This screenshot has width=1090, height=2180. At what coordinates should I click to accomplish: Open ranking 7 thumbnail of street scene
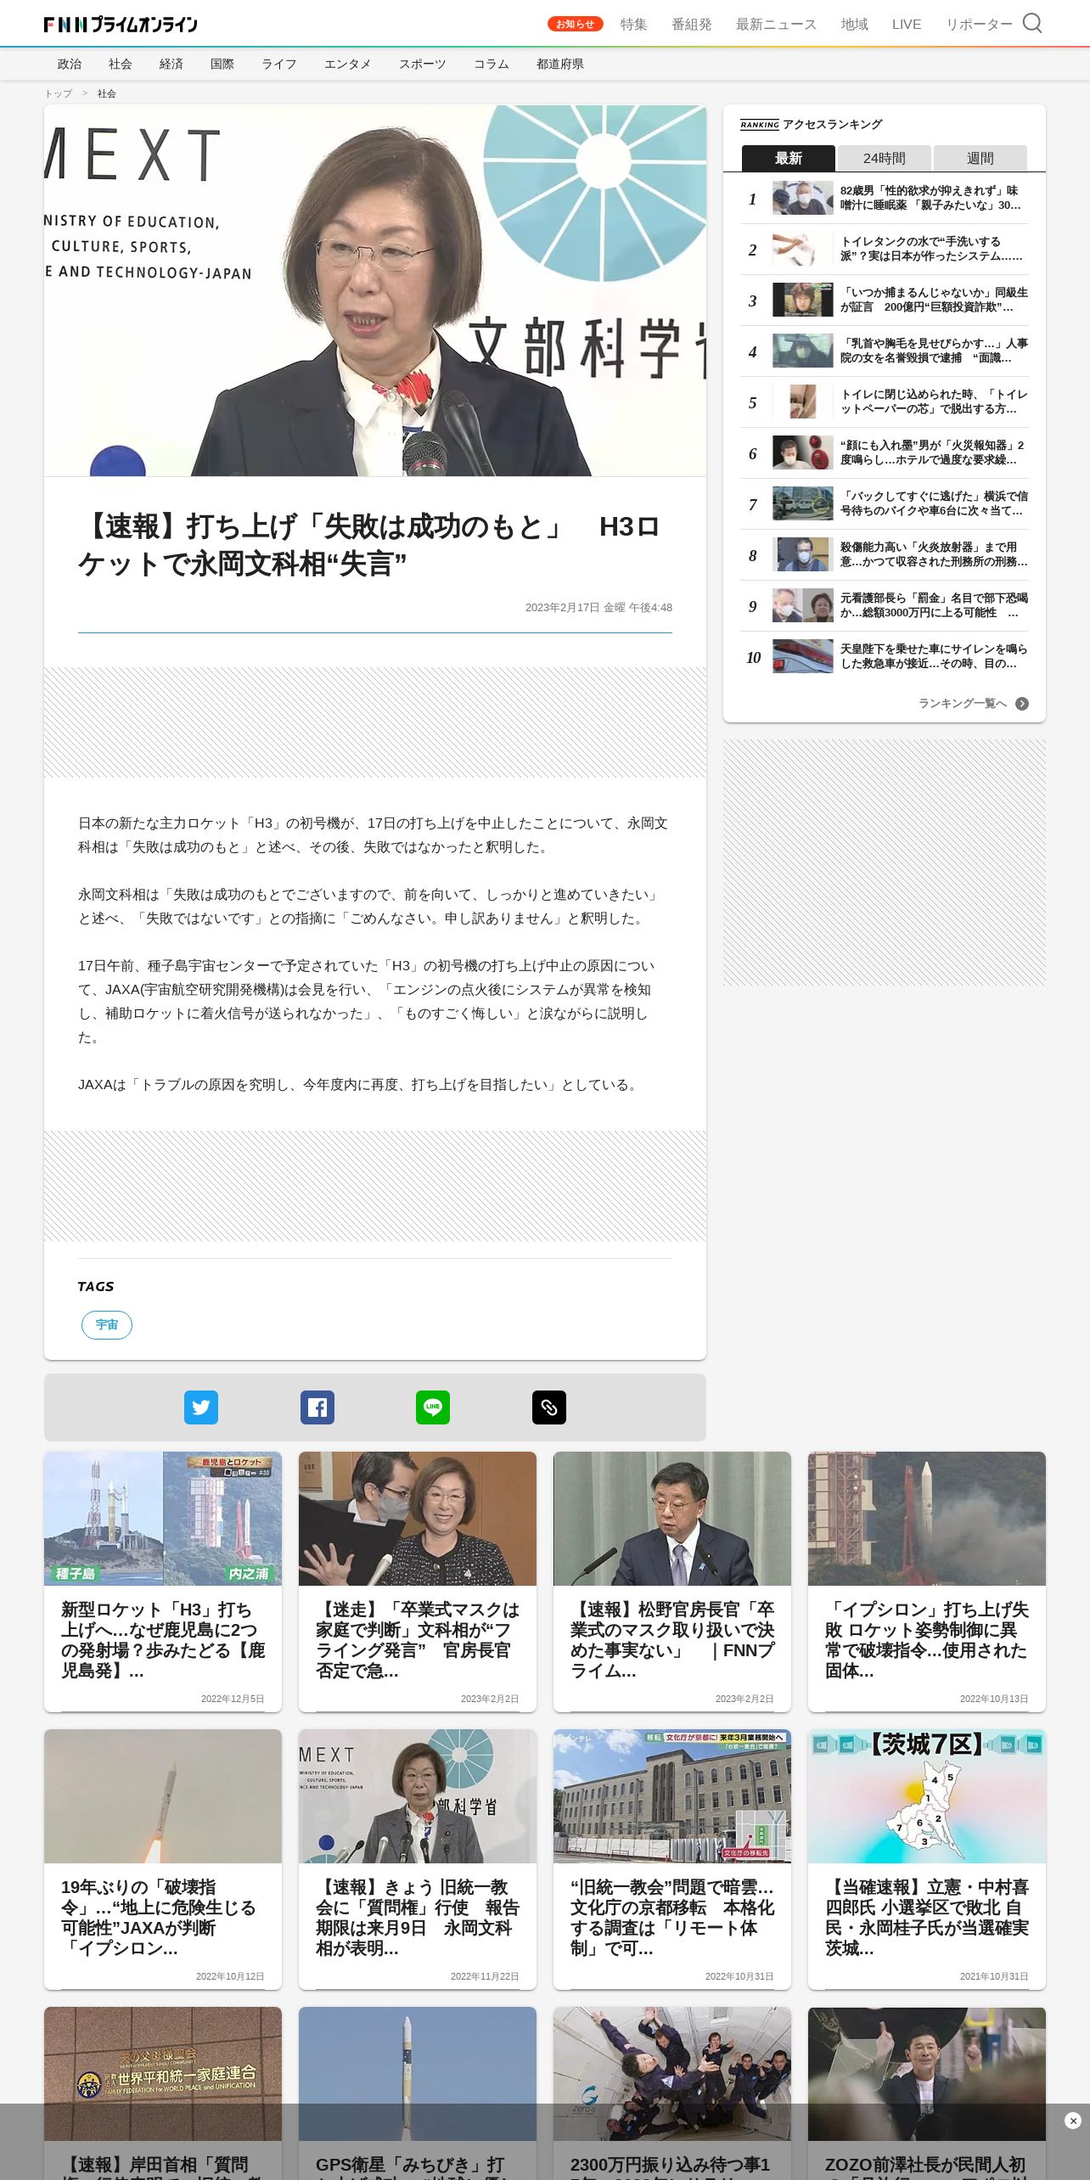point(803,503)
